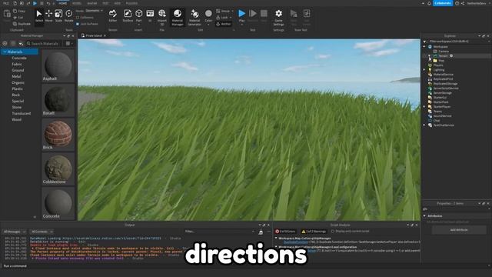The height and width of the screenshot is (277, 492).
Task: Select the Concrete material category
Action: coord(19,58)
